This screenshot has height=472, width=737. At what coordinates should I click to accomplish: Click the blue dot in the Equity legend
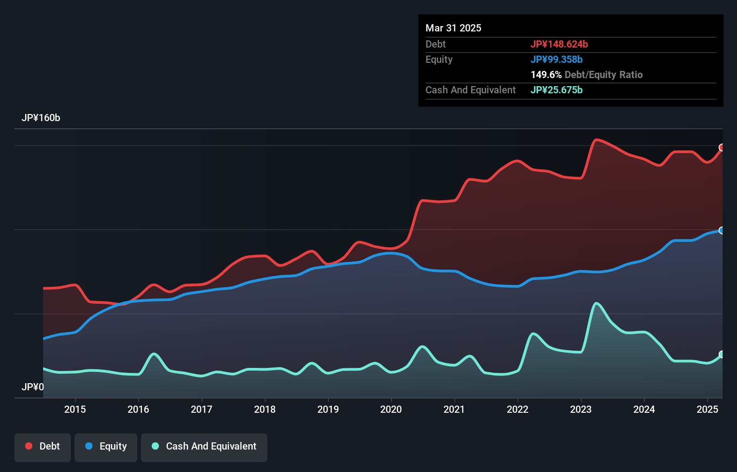pyautogui.click(x=89, y=446)
